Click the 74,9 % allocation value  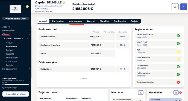[x=123, y=37]
